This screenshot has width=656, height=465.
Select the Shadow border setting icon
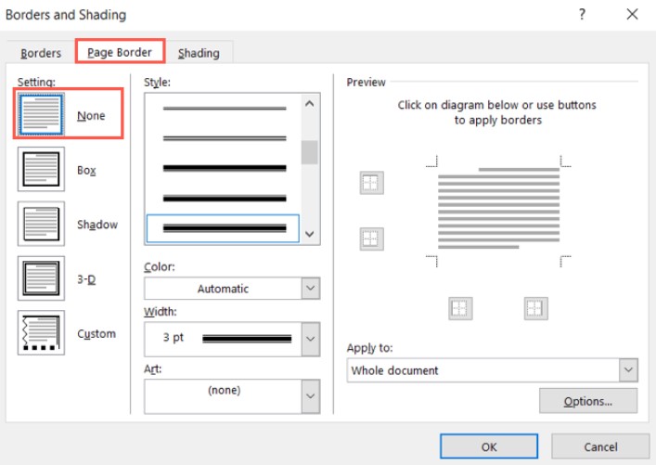point(41,224)
